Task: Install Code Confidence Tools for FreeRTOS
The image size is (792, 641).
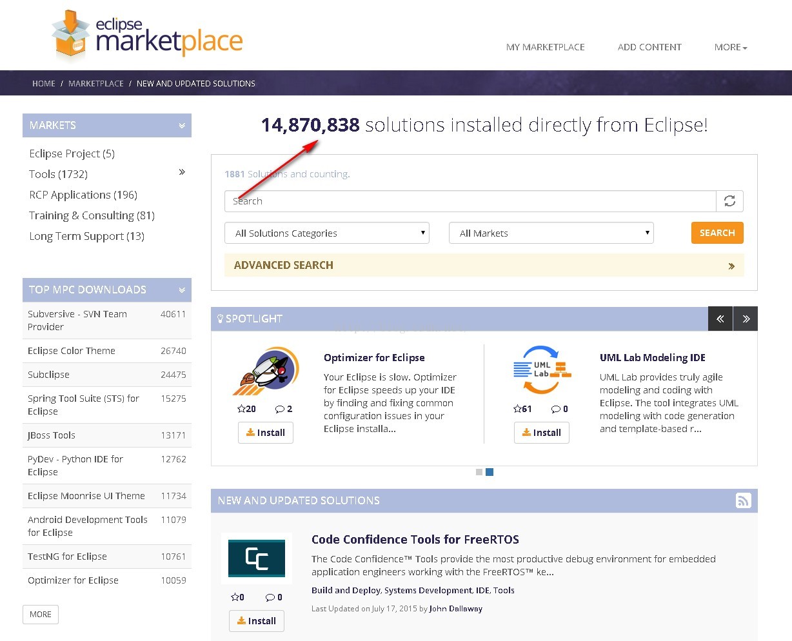Action: (257, 621)
